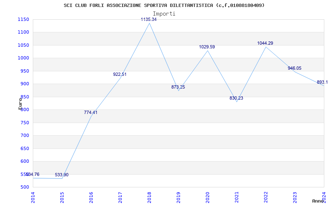Click the 2016 x-axis year label

click(91, 198)
